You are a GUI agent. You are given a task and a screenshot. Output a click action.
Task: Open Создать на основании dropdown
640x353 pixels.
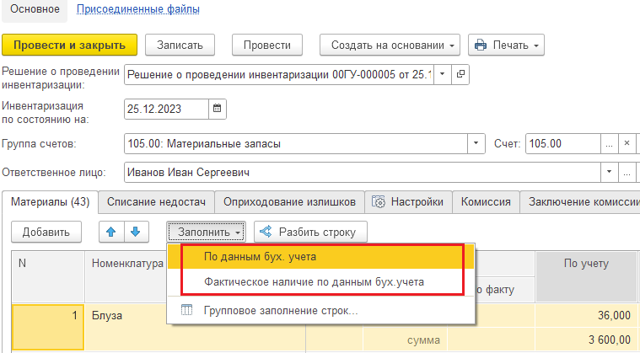tap(390, 45)
